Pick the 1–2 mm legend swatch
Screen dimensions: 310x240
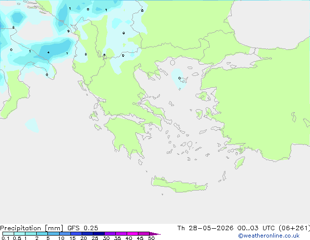[31, 234]
